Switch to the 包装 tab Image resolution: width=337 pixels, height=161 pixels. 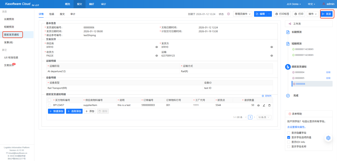(52, 14)
